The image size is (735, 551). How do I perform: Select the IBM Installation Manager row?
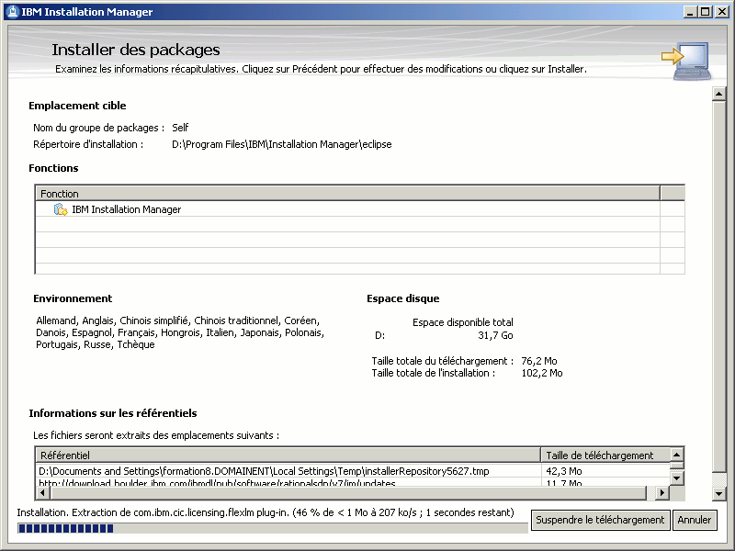pyautogui.click(x=347, y=209)
